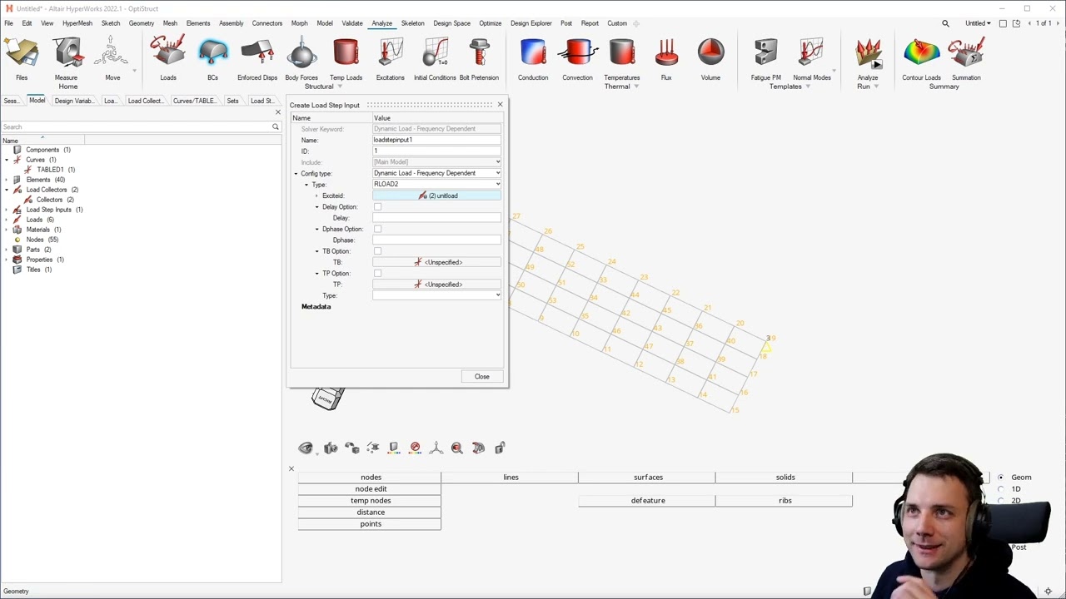This screenshot has width=1066, height=599.
Task: Open the Enforced Disps tool
Action: coord(257,60)
